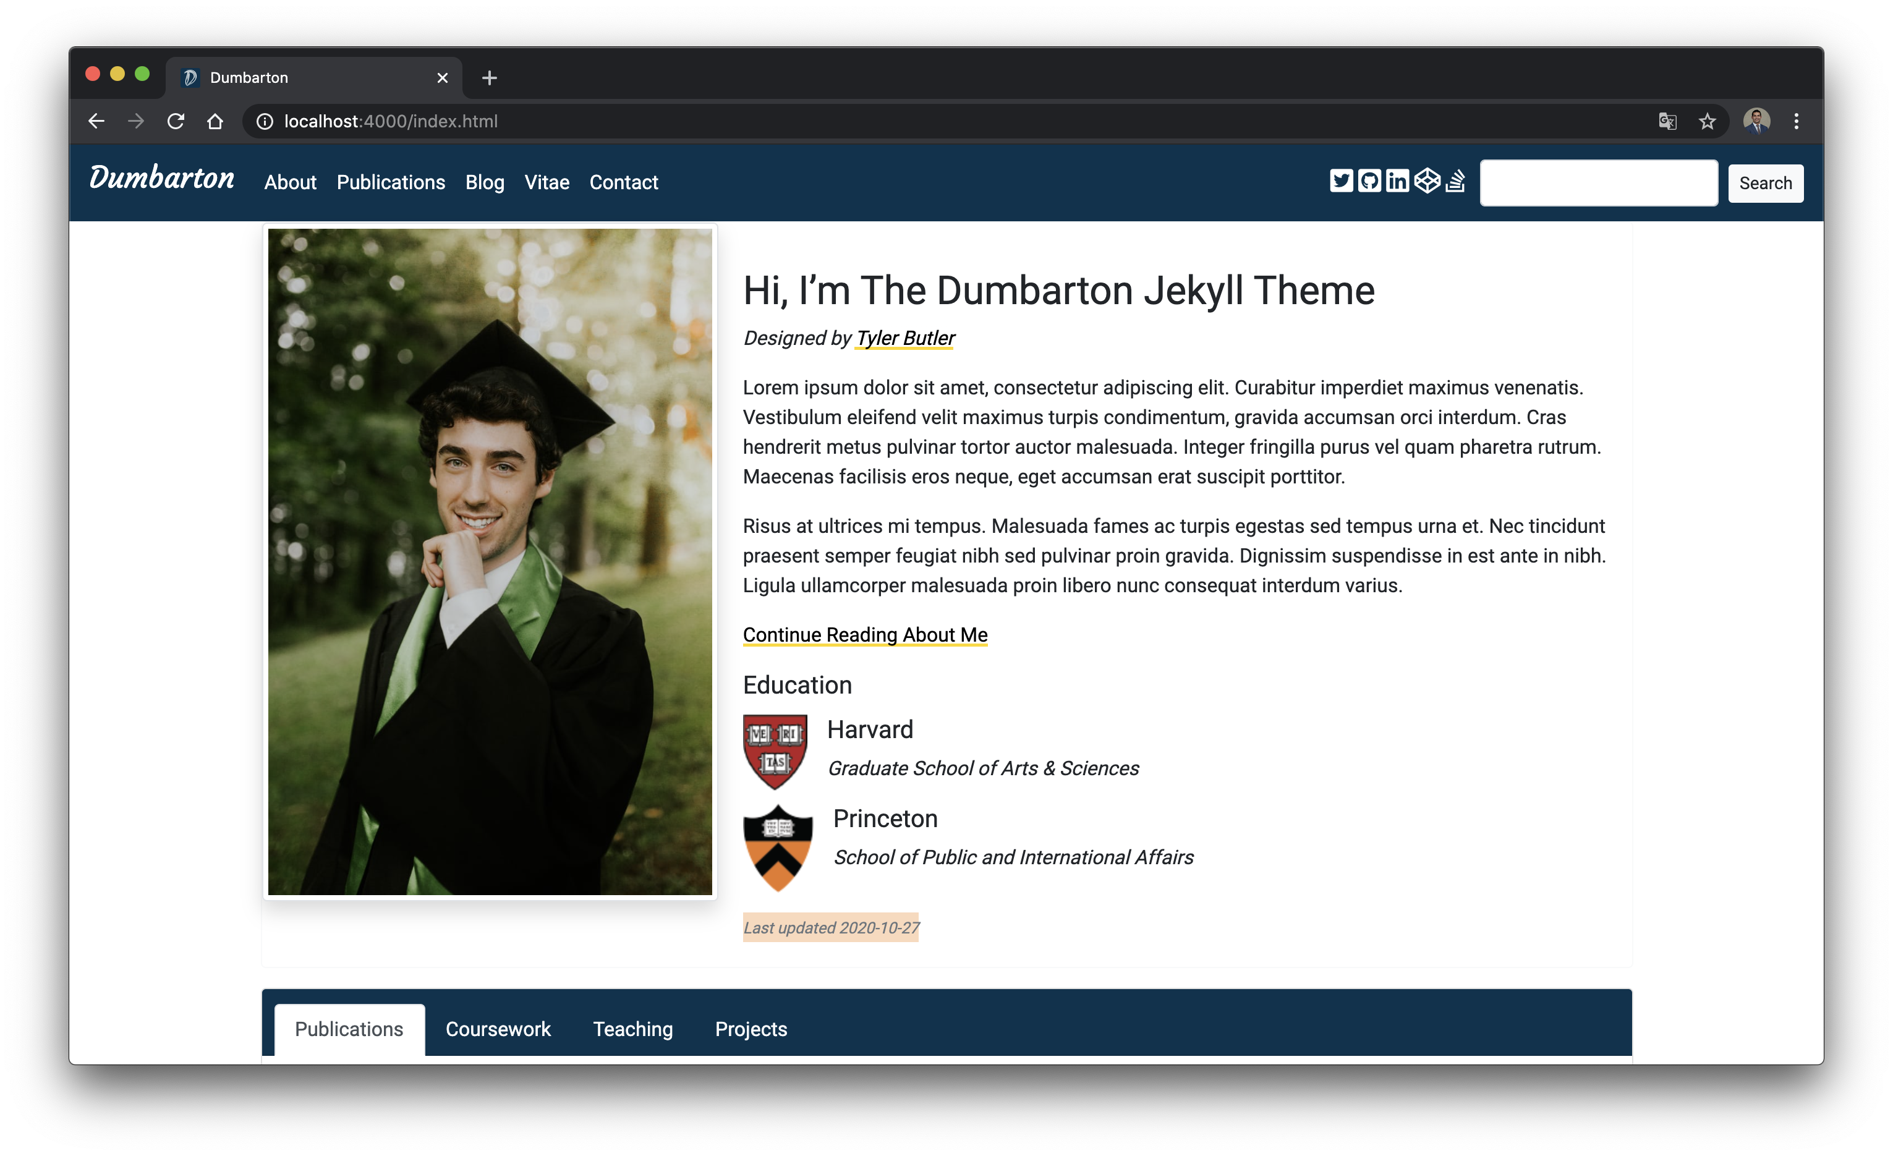
Task: Click the Tyler Butler link
Action: coord(905,339)
